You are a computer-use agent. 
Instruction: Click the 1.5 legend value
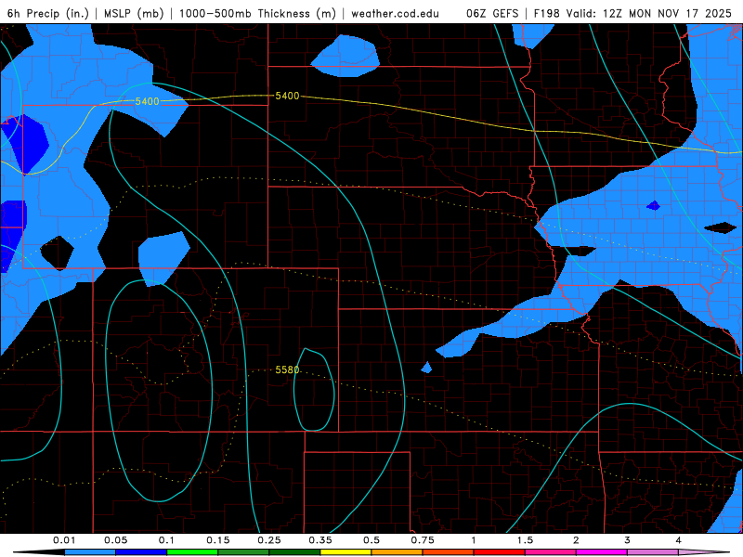[525, 540]
